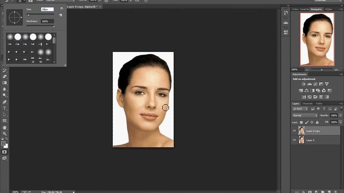
Task: Switch to the Color tab
Action: [x=295, y=9]
